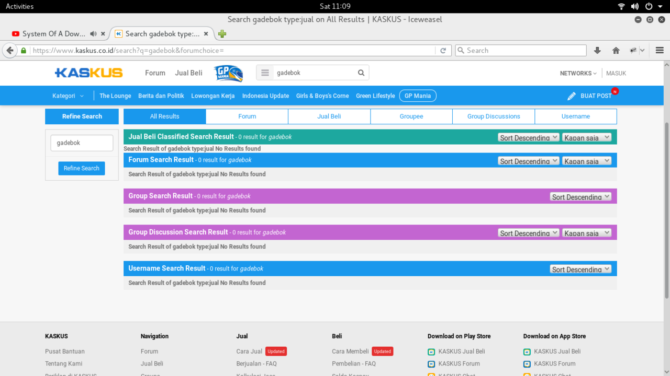Viewport: 670px width, 376px height.
Task: Click the pencil icon next to BUAT POST
Action: tap(572, 96)
